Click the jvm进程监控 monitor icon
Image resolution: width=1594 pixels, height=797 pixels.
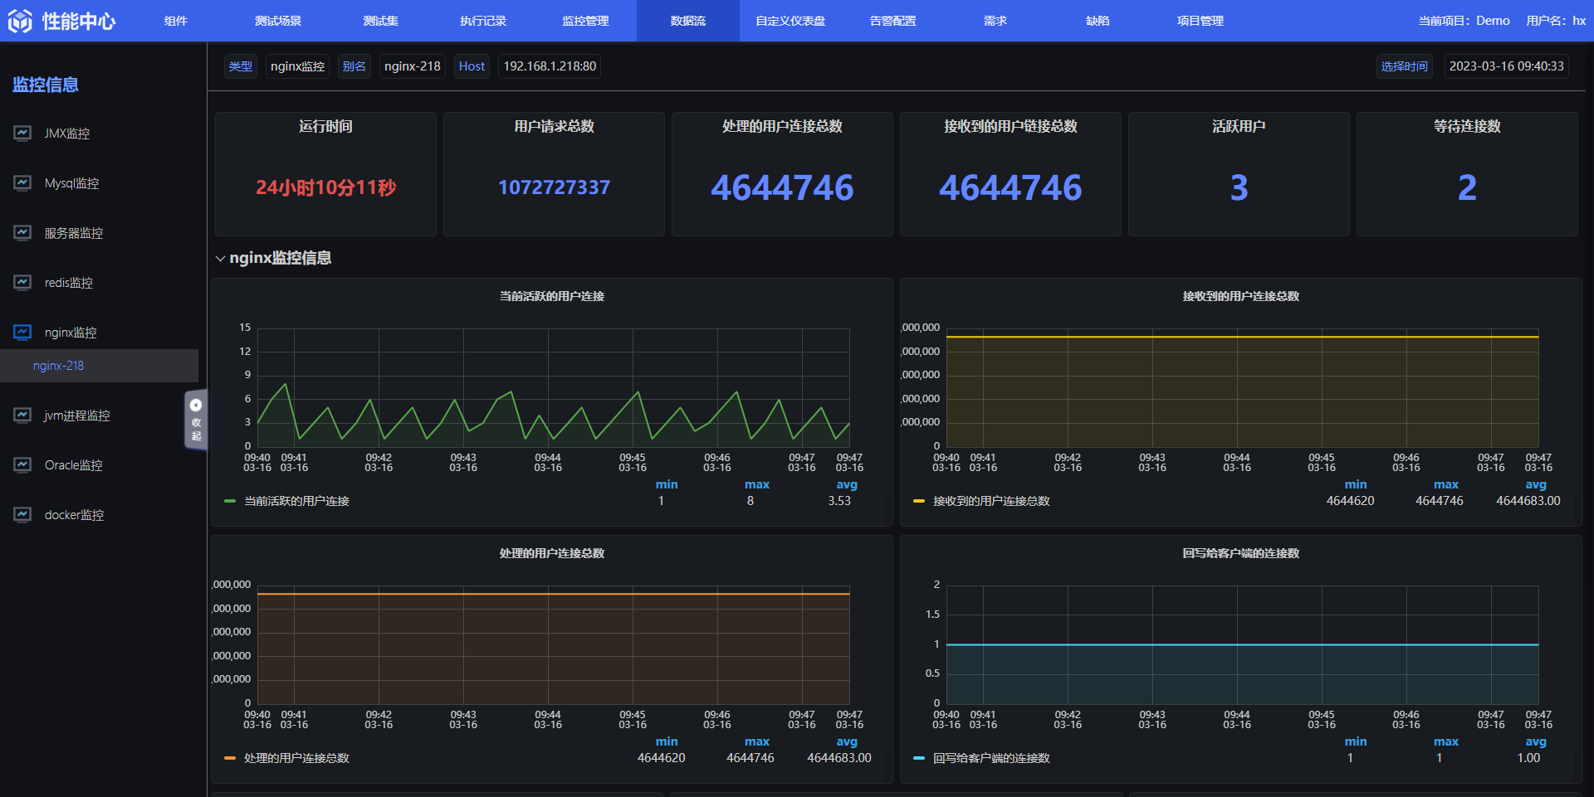pos(22,415)
